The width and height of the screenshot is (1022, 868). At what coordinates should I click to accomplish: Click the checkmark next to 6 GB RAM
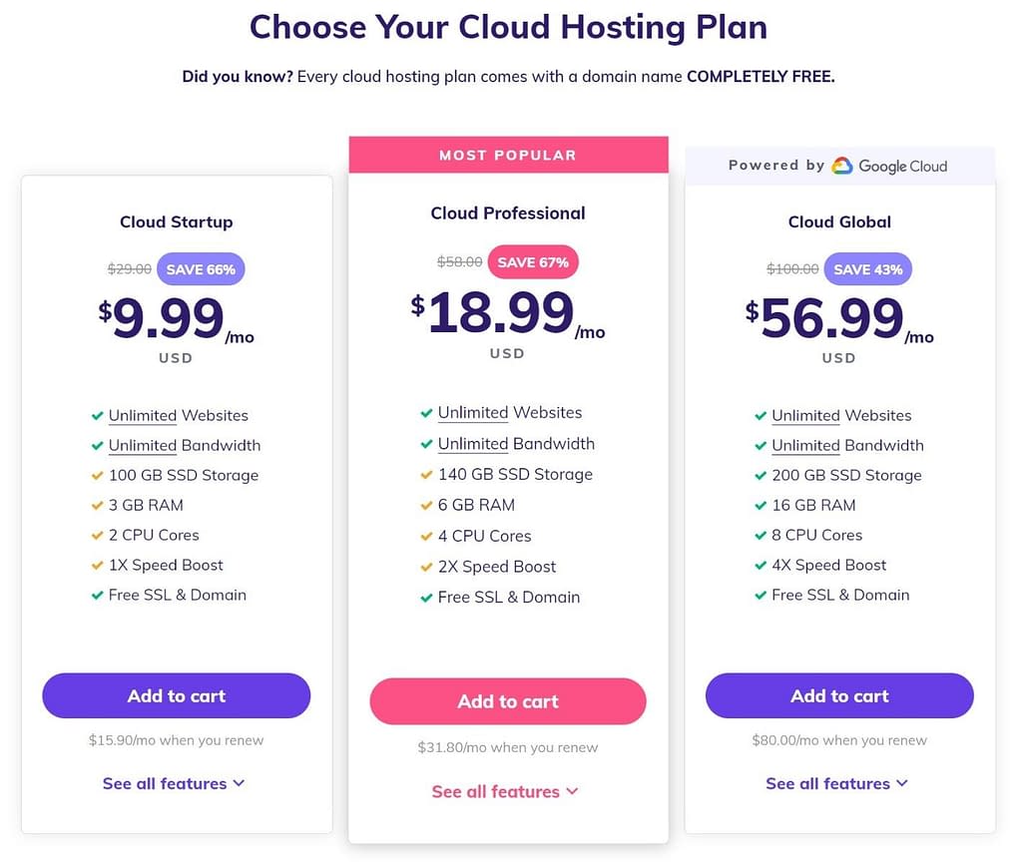pos(426,506)
